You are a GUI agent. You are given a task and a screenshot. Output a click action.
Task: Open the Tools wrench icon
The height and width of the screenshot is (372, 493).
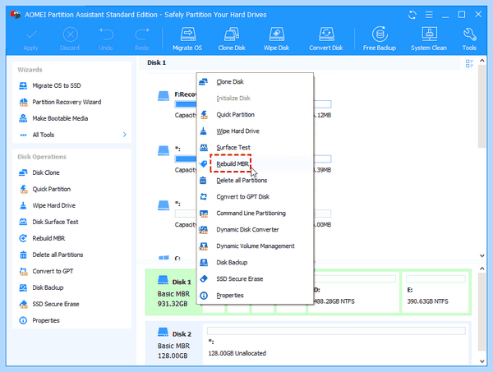pyautogui.click(x=469, y=39)
